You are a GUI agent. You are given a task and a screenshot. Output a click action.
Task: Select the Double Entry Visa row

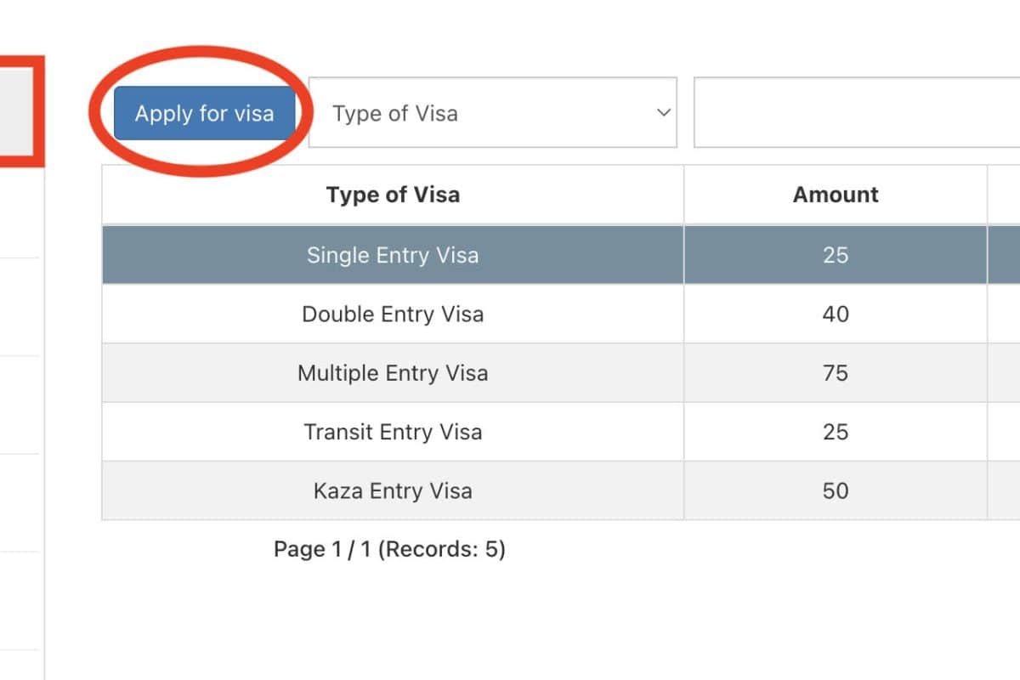[393, 314]
